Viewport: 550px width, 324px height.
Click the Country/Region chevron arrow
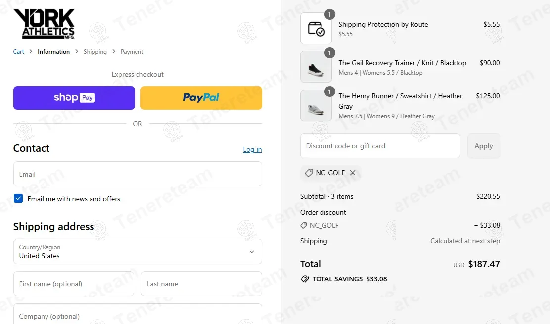[x=251, y=252]
